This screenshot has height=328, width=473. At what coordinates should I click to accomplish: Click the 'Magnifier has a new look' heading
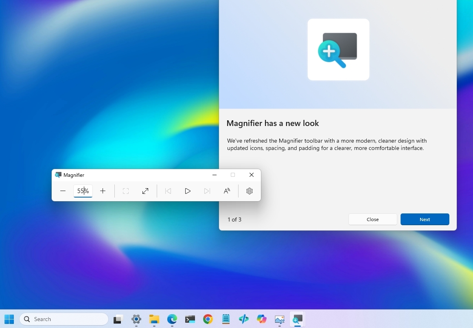pyautogui.click(x=272, y=123)
